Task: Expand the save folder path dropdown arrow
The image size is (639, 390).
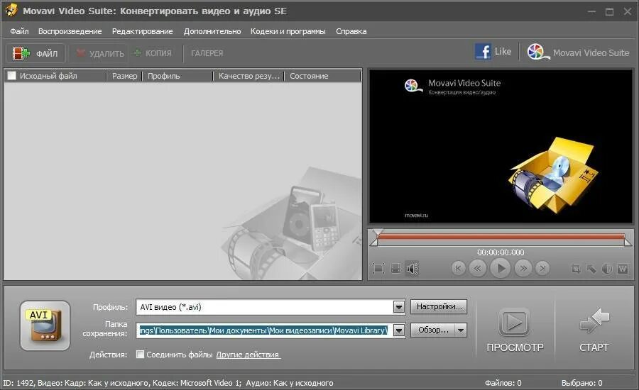Action: [399, 330]
